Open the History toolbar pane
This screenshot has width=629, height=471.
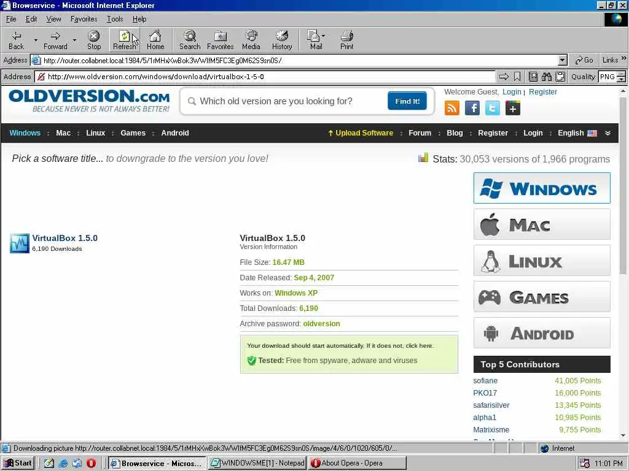click(x=282, y=40)
